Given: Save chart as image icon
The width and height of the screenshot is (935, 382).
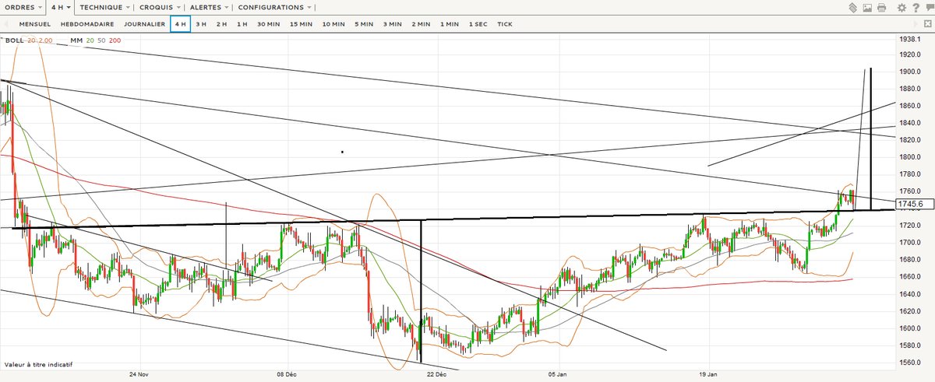Looking at the screenshot, I should pos(866,8).
